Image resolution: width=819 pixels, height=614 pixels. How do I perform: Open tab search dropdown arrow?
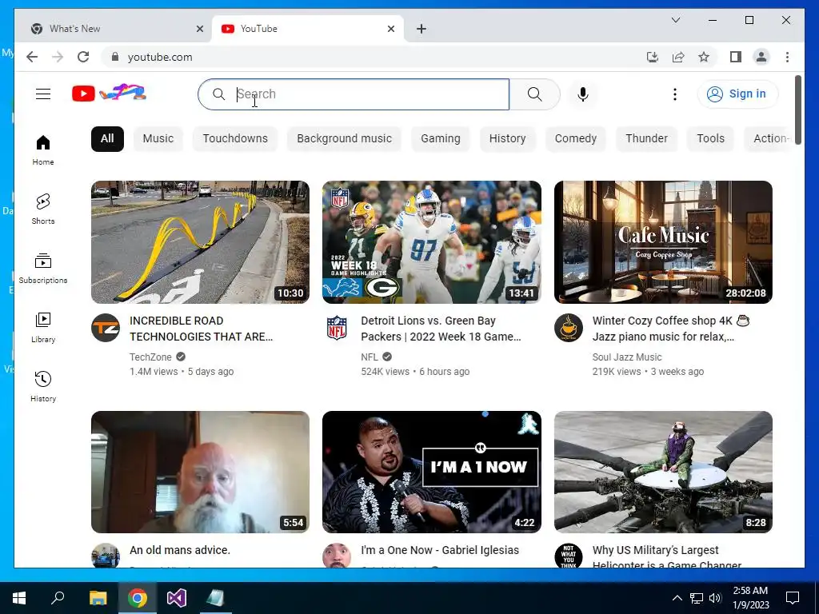(675, 20)
